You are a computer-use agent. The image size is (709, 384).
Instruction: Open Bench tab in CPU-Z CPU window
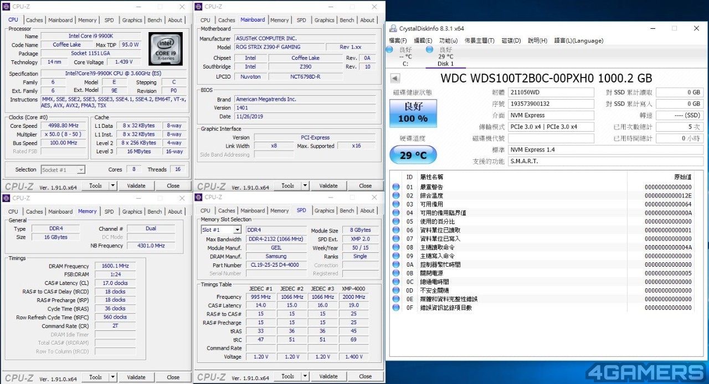(x=155, y=20)
